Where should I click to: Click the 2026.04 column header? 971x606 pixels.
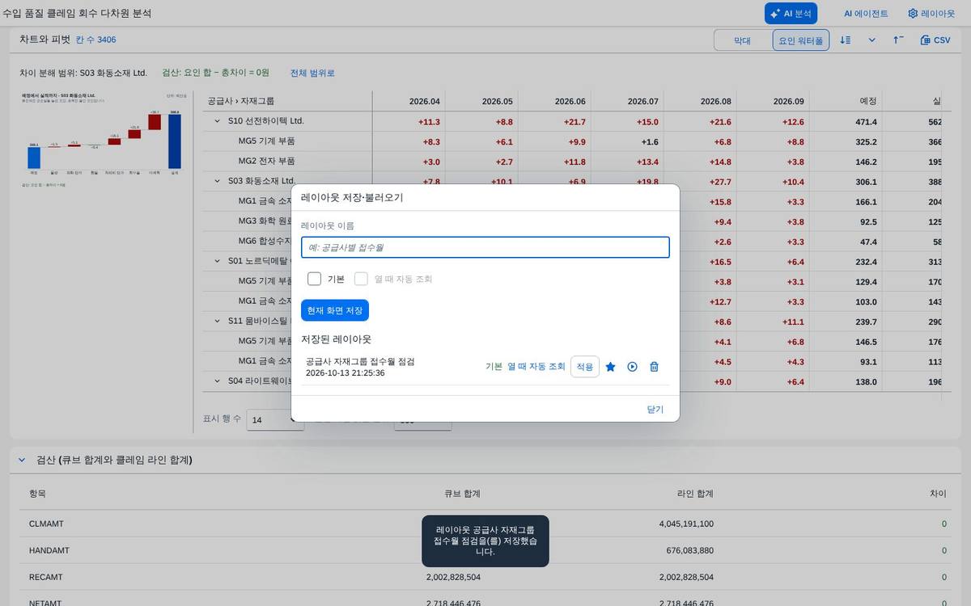coord(424,101)
